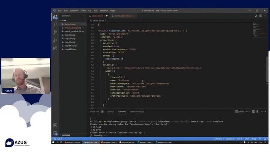Open metric_module.bicep in Explorer

tap(73, 31)
